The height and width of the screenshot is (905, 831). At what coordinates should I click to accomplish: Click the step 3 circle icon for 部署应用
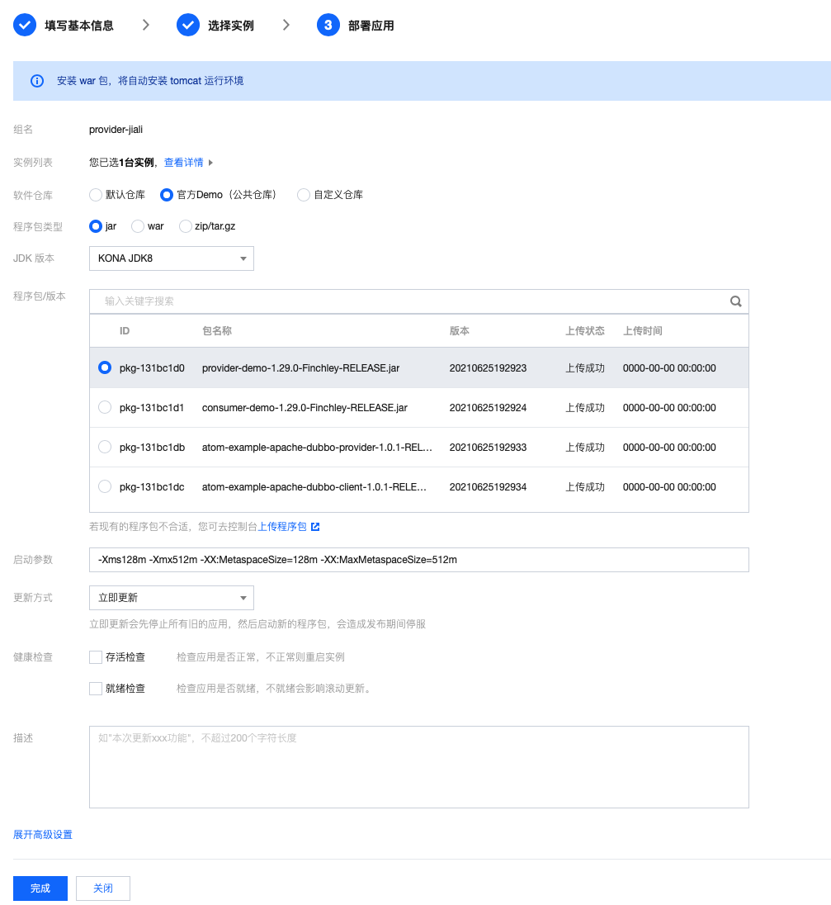coord(328,26)
